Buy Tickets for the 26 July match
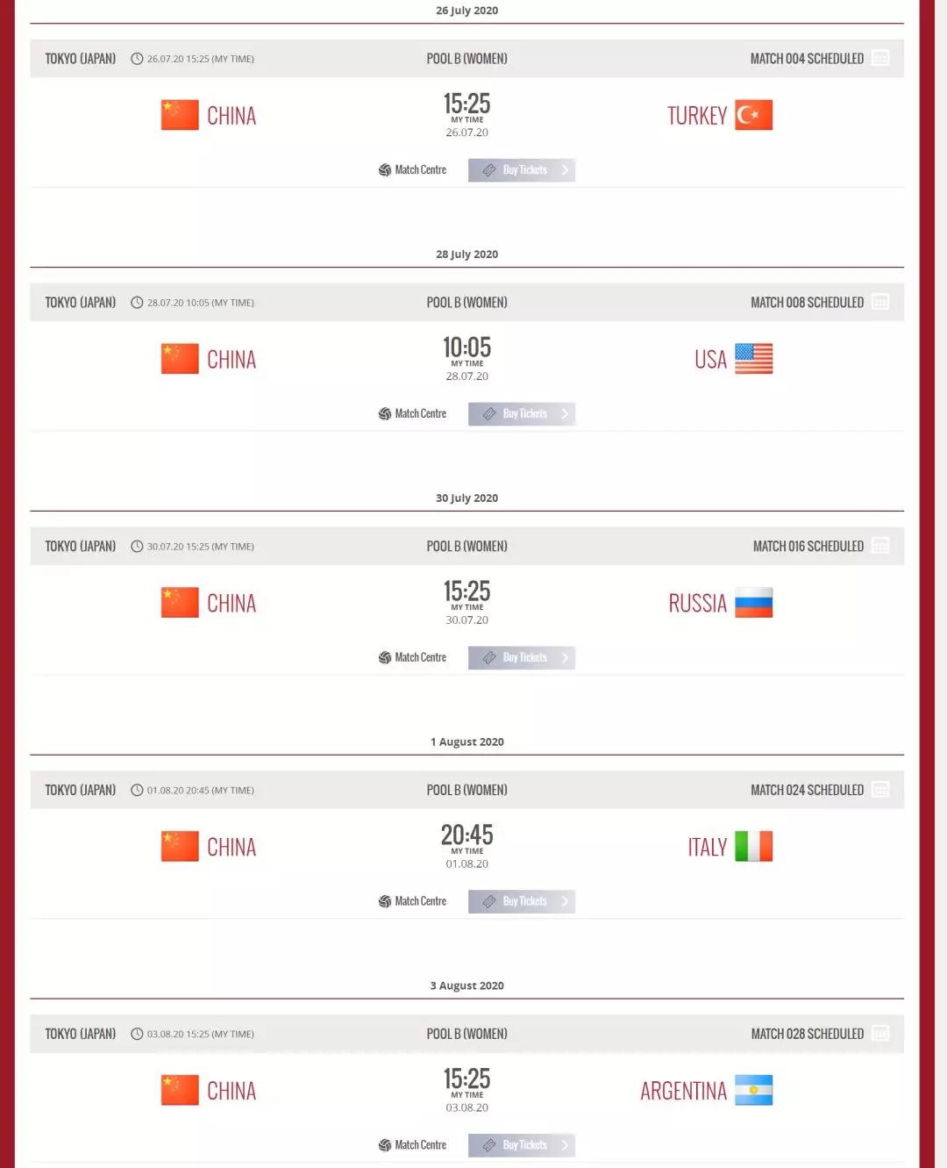Screen dimensions: 947x1168 coord(522,170)
